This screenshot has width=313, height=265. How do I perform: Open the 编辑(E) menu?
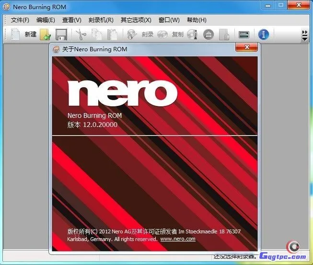(46, 20)
